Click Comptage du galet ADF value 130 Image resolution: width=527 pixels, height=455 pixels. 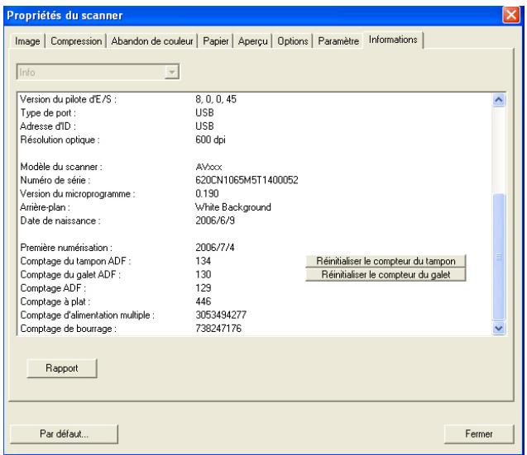(x=203, y=274)
